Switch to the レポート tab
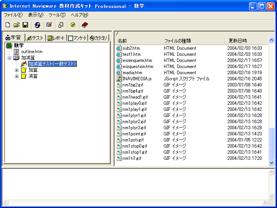The width and height of the screenshot is (277, 208). click(56, 38)
